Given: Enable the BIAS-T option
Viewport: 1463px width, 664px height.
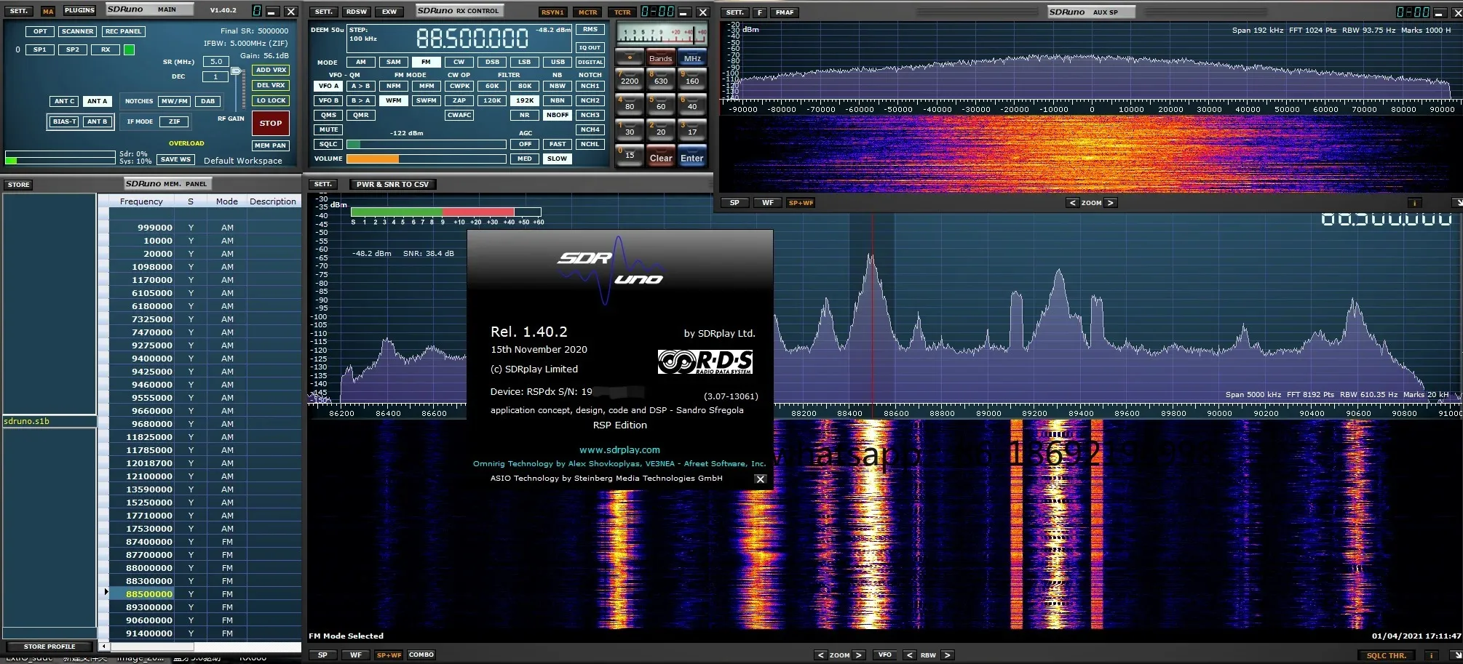Looking at the screenshot, I should pyautogui.click(x=65, y=121).
